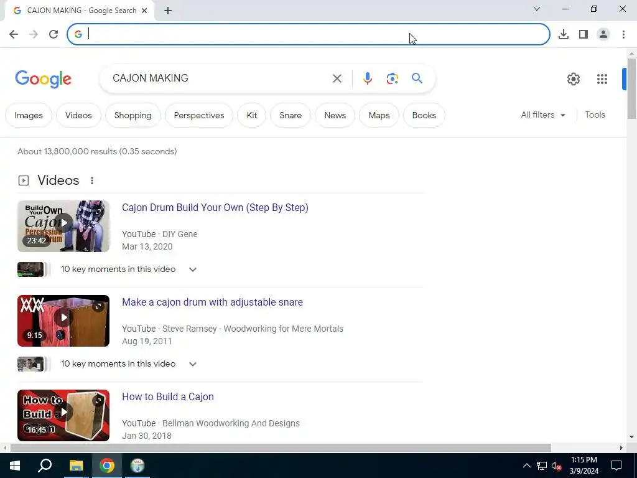Click the key moments preview under DIY Gene
Screen dimensions: 637x478
click(x=34, y=269)
